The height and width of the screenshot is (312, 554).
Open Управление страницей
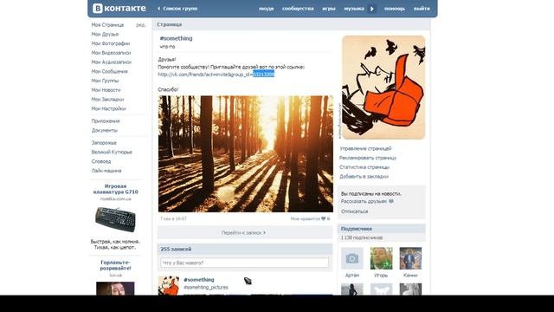coord(365,148)
